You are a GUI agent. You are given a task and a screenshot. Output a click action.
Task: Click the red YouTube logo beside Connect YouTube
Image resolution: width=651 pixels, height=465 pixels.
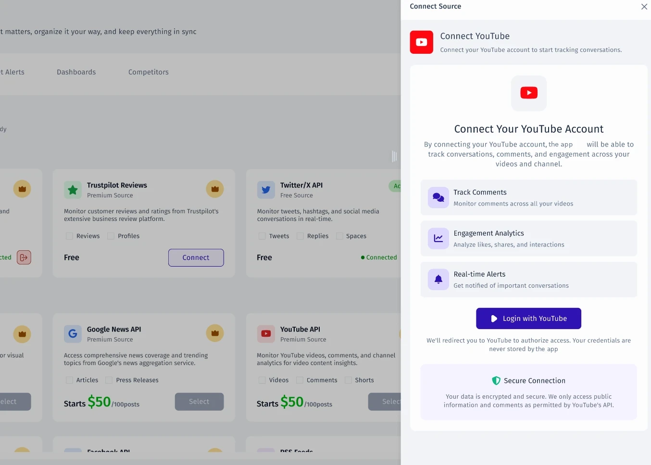[x=421, y=42]
